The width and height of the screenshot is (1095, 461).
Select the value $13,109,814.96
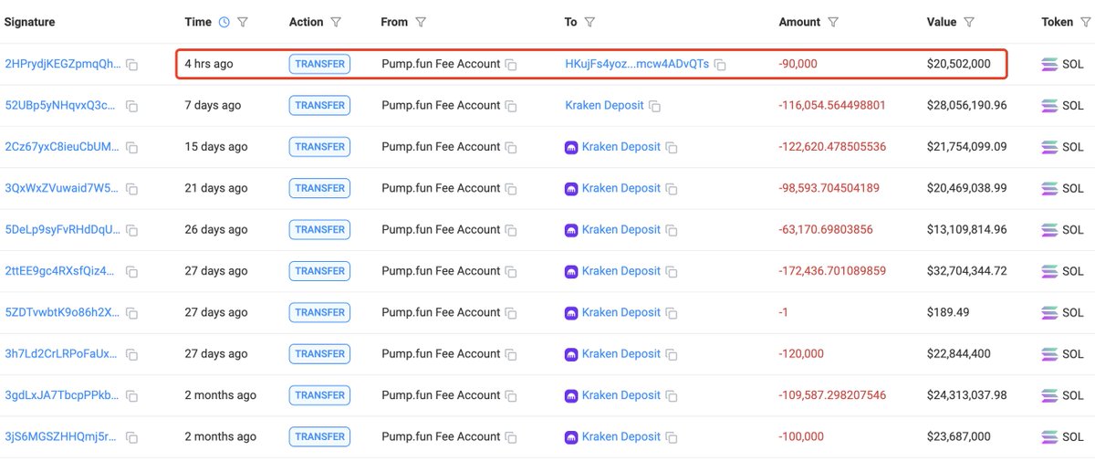tap(967, 229)
